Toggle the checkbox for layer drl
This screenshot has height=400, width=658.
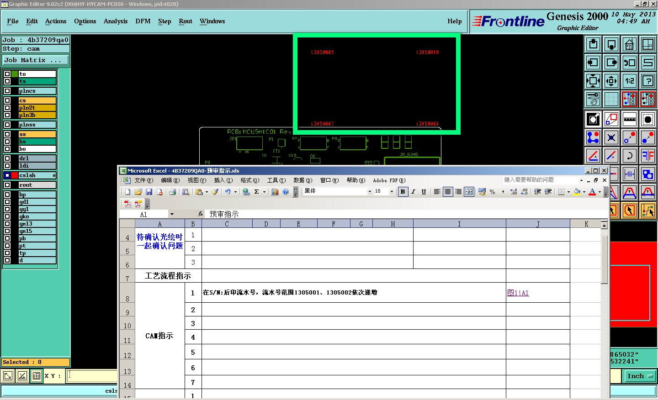pyautogui.click(x=7, y=158)
